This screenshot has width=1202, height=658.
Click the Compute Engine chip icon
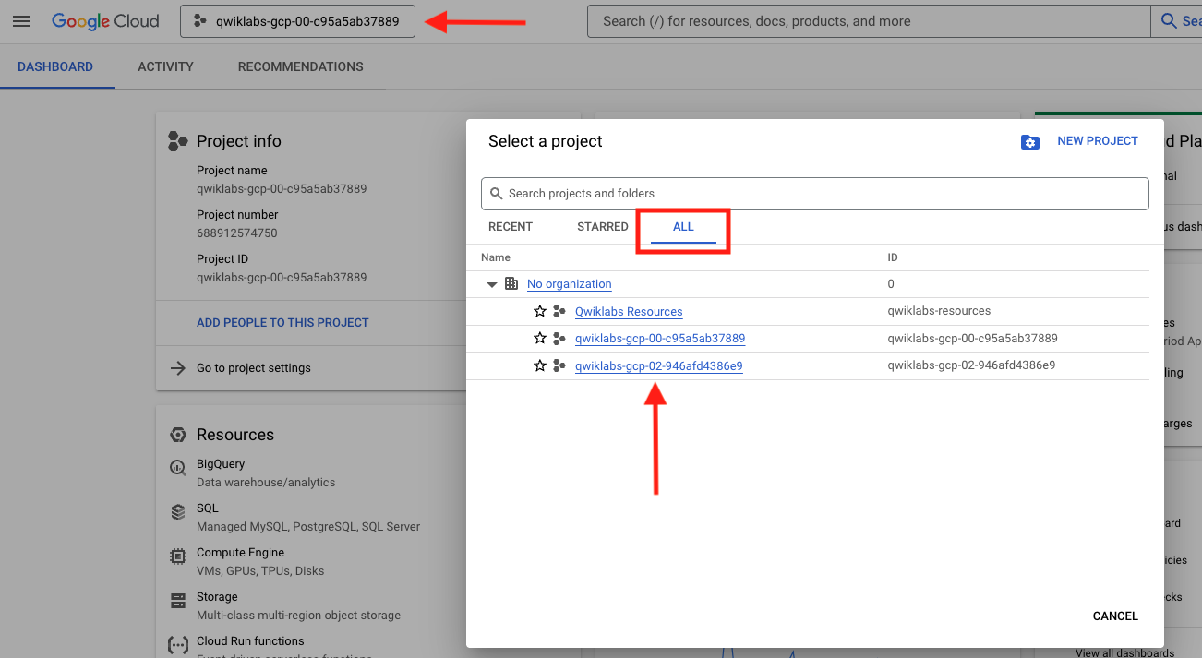(177, 556)
